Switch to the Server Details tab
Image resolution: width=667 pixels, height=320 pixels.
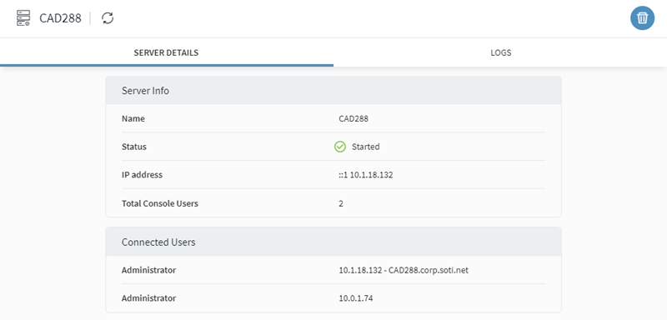point(166,53)
